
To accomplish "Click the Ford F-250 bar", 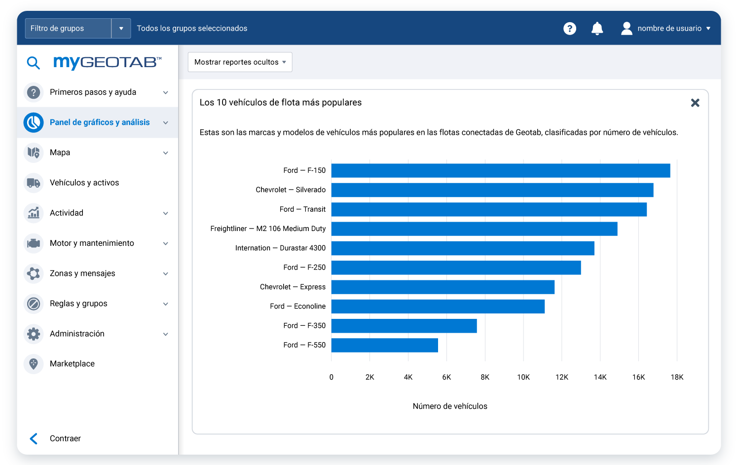I will (x=456, y=268).
